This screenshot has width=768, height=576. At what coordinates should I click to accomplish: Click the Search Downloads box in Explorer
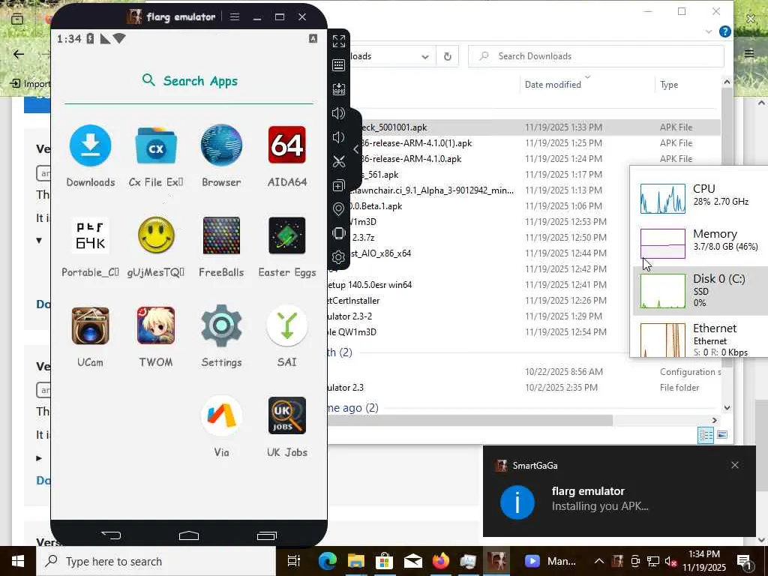[596, 55]
